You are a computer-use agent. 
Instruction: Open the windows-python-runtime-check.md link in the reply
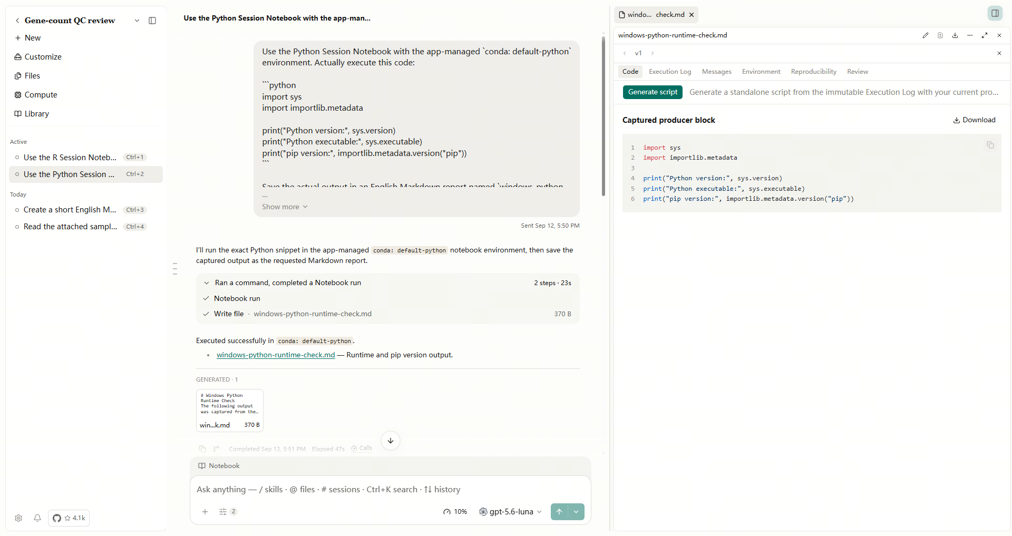[276, 355]
